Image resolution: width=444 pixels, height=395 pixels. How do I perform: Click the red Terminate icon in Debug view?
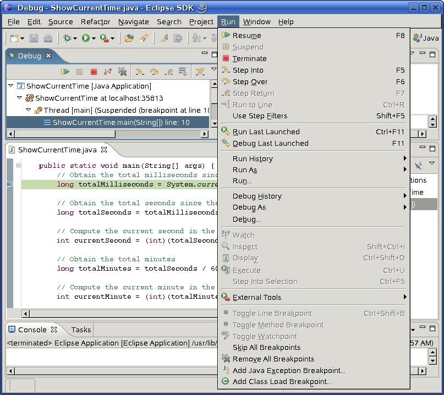pos(94,72)
